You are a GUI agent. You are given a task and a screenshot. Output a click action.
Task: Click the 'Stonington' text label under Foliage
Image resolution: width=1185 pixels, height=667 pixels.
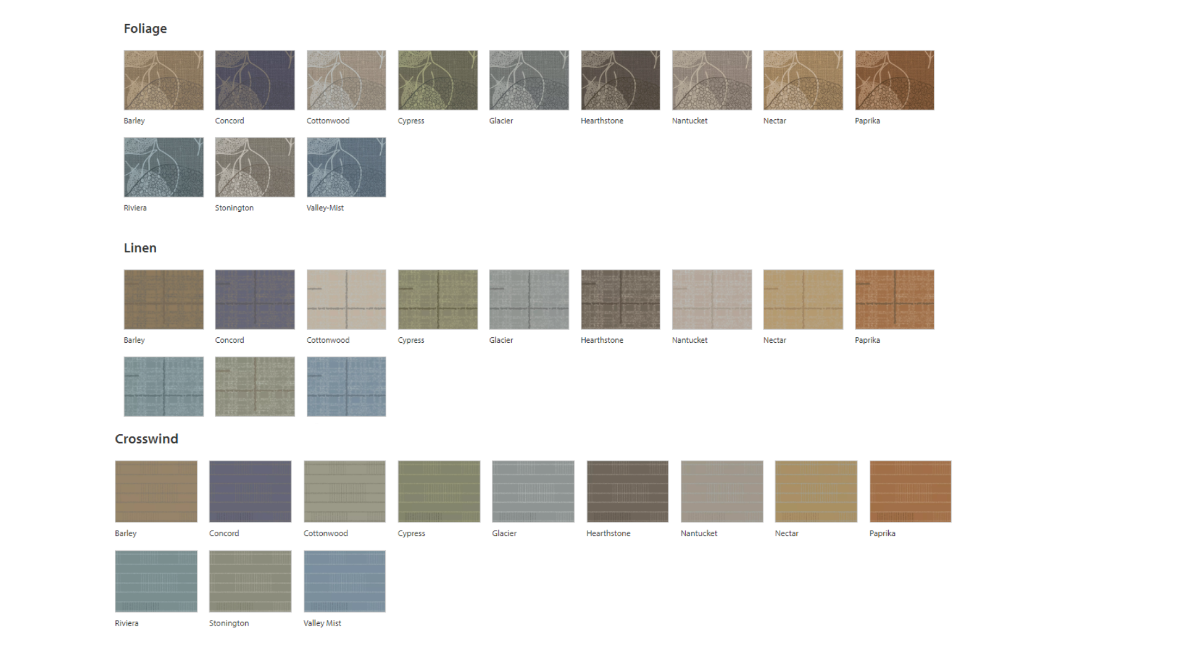click(x=234, y=208)
